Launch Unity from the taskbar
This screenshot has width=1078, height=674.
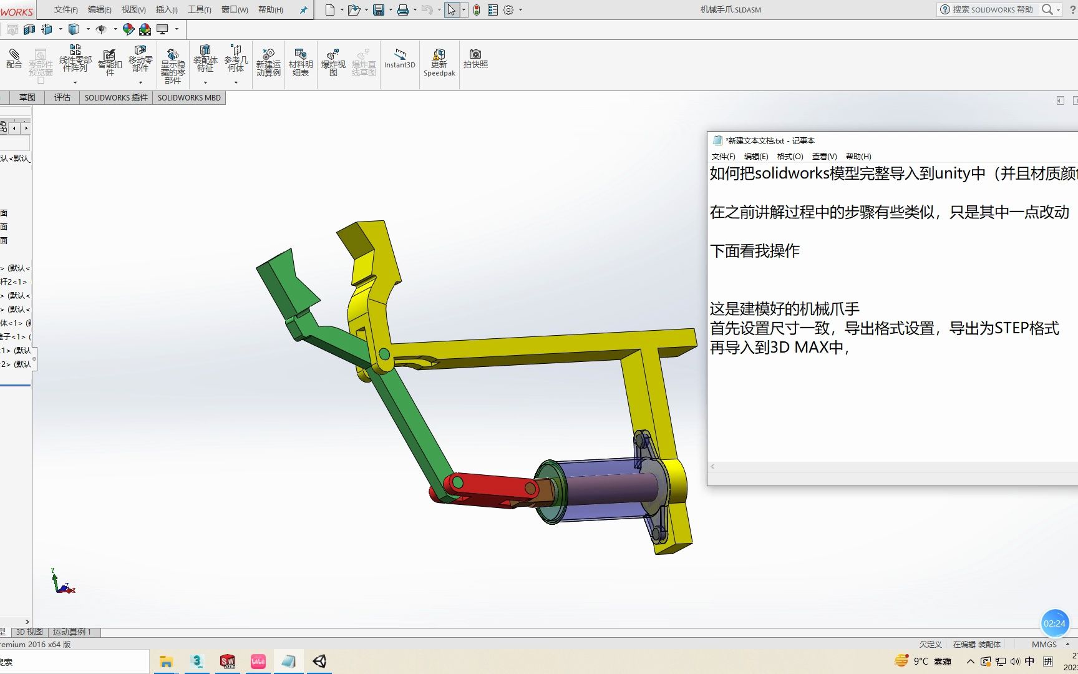320,661
